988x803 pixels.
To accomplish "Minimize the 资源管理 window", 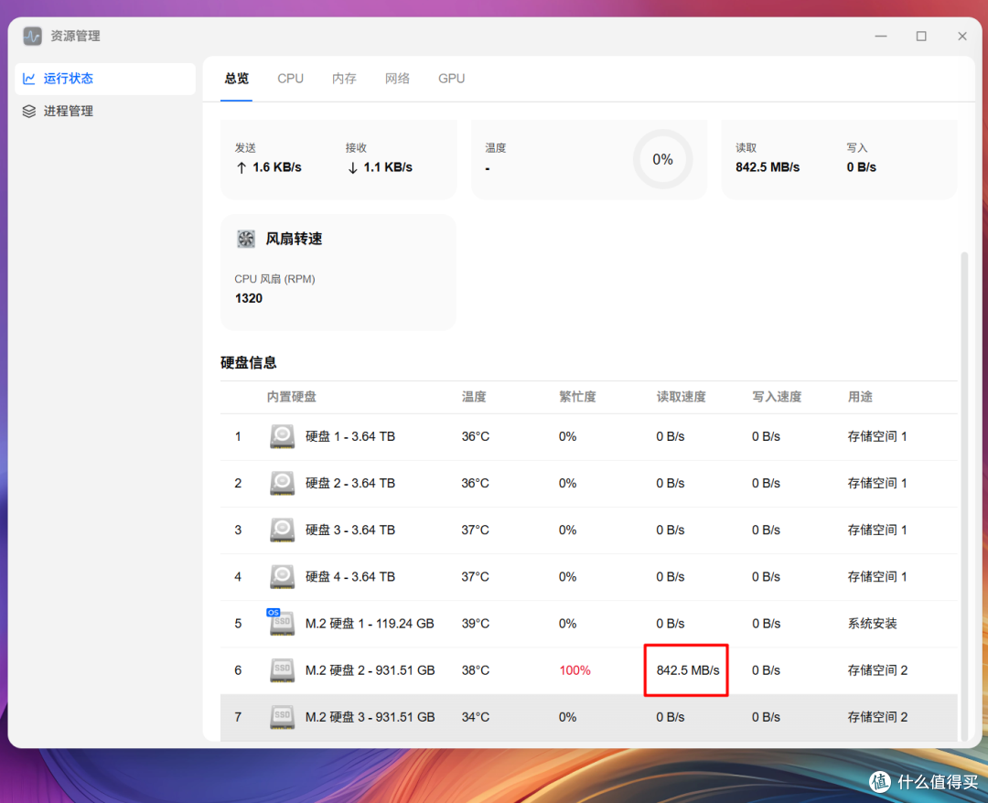I will click(x=881, y=37).
